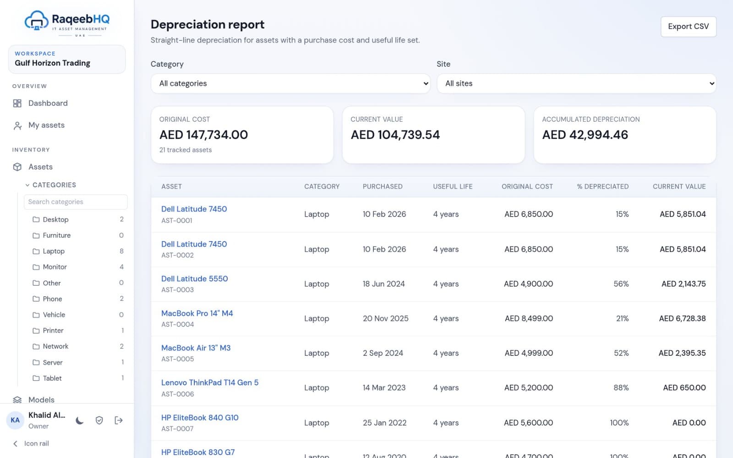This screenshot has height=458, width=733.
Task: Focus the Search categories field
Action: tap(76, 202)
